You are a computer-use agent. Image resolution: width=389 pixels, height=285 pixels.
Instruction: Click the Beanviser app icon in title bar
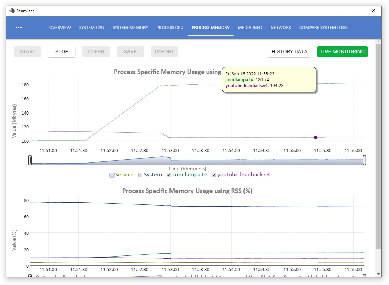pyautogui.click(x=12, y=11)
